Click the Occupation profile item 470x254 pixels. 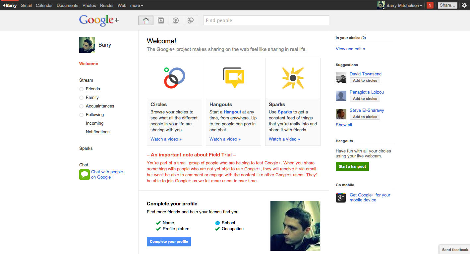click(x=233, y=229)
